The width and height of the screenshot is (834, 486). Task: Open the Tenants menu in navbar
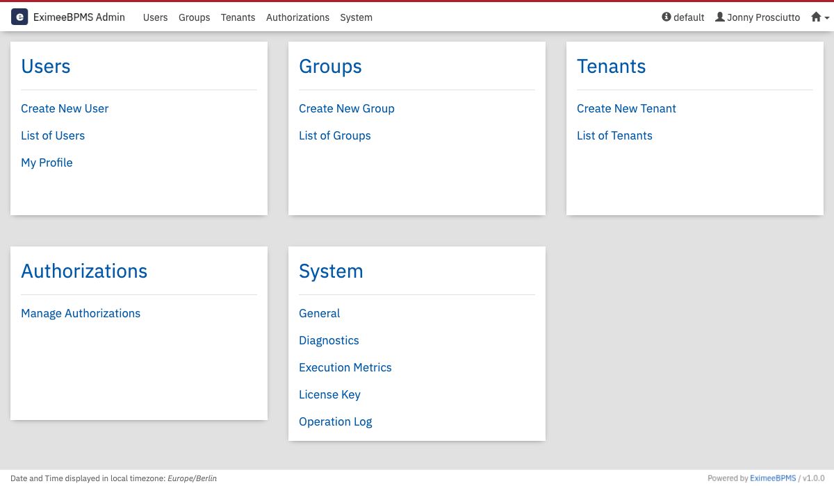coord(238,17)
